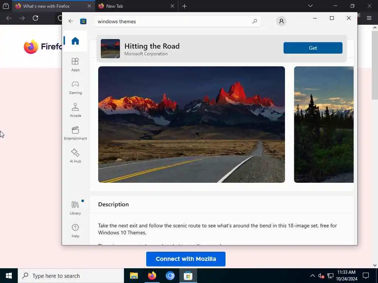Image resolution: width=378 pixels, height=283 pixels.
Task: Click the Chromium taskbar icon
Action: point(170,276)
